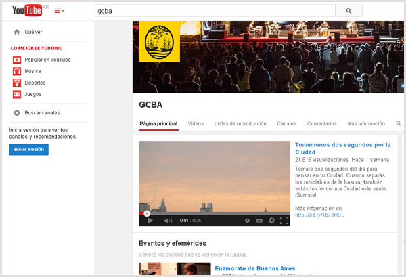The width and height of the screenshot is (406, 277).
Task: Toggle the player size icon
Action: coord(259,221)
